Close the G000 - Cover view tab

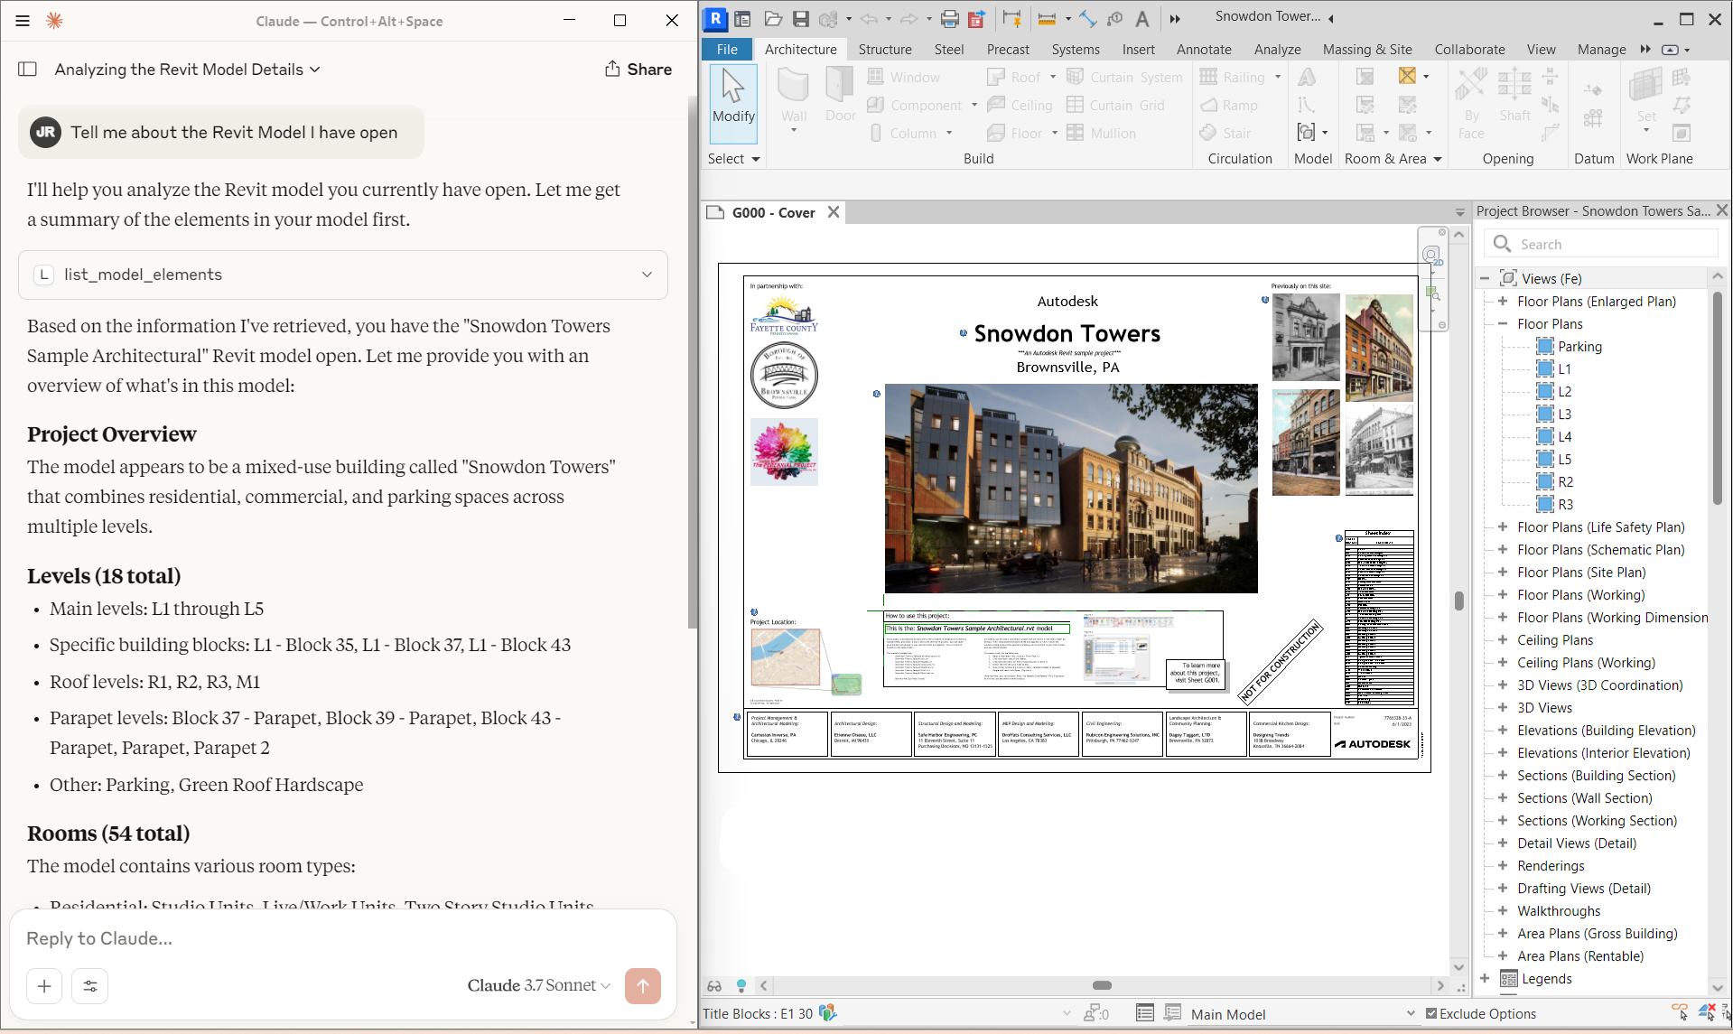pyautogui.click(x=834, y=212)
